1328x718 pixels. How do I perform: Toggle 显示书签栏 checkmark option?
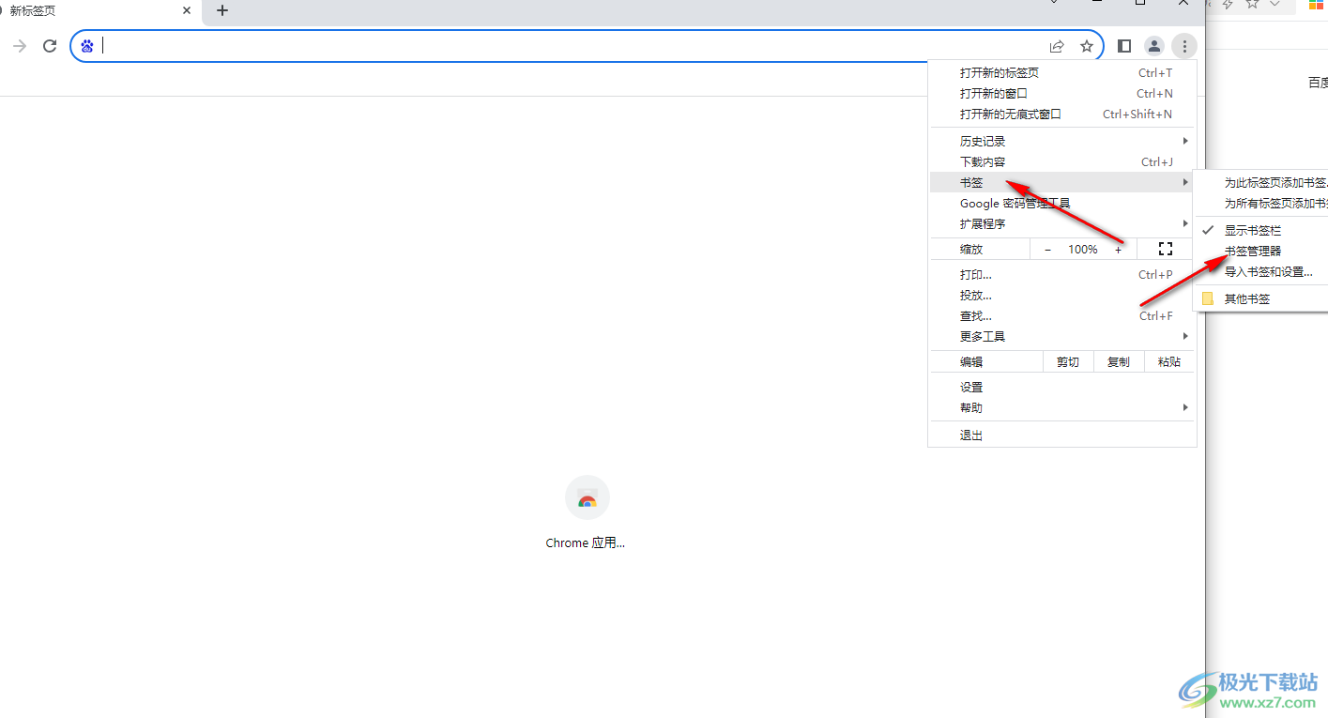coord(1260,230)
